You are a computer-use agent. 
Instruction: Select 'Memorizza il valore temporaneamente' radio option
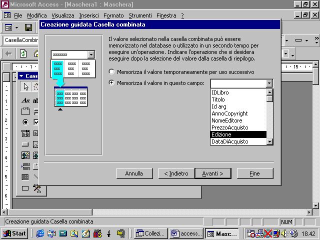tap(111, 71)
